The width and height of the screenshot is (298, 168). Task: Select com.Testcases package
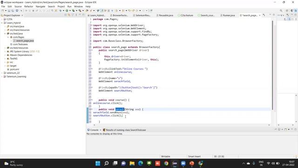pos(19,44)
